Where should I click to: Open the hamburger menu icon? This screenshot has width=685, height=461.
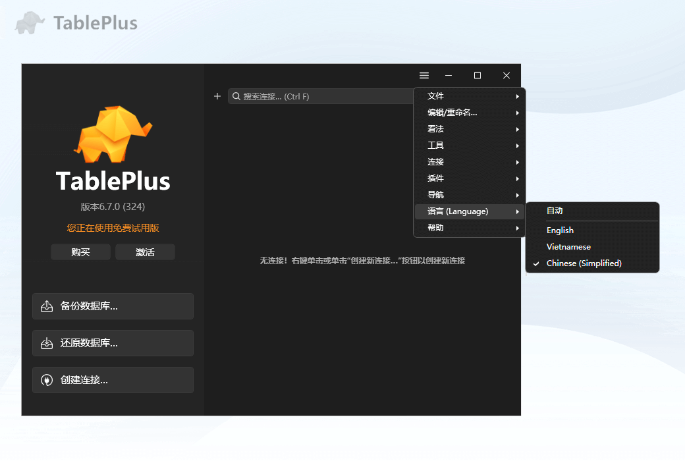pos(424,75)
